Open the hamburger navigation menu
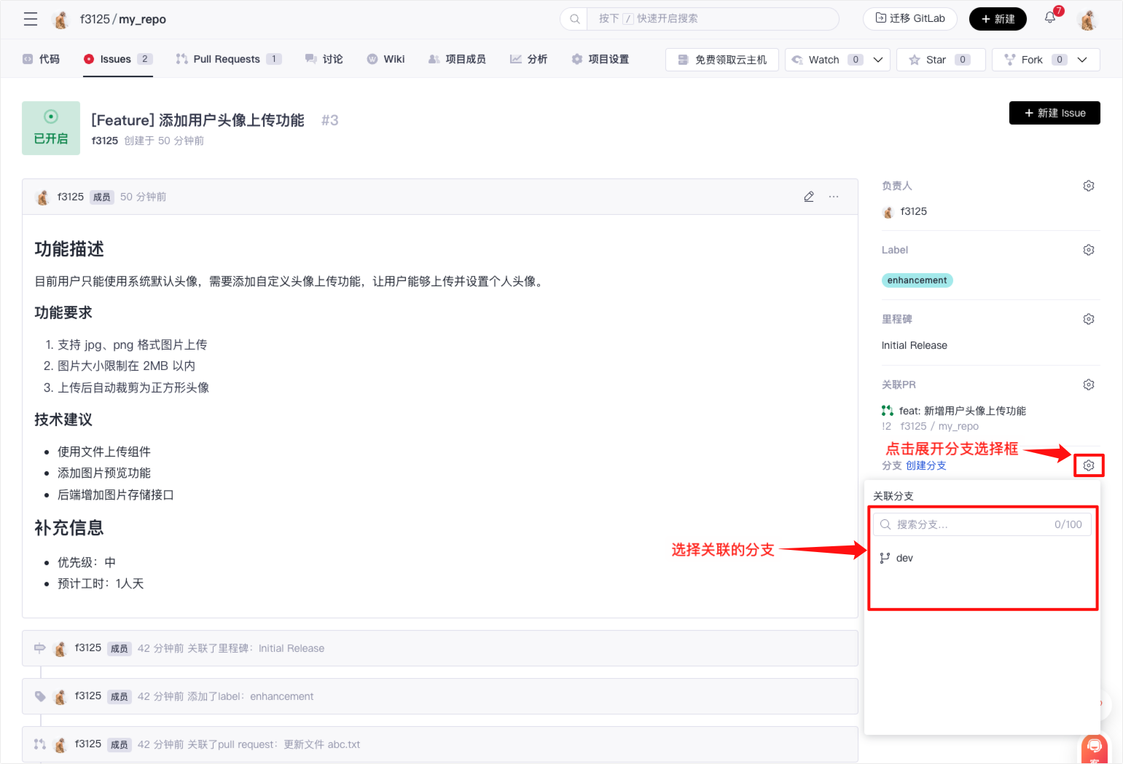This screenshot has width=1123, height=764. 31,19
